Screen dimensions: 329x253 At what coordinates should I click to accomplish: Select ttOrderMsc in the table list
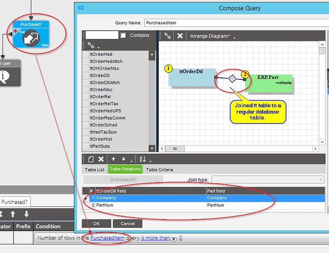101,90
